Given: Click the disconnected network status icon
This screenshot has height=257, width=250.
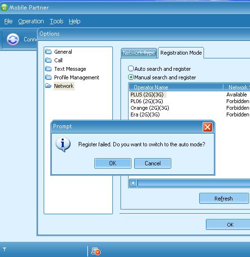Looking at the screenshot, I should [96, 251].
